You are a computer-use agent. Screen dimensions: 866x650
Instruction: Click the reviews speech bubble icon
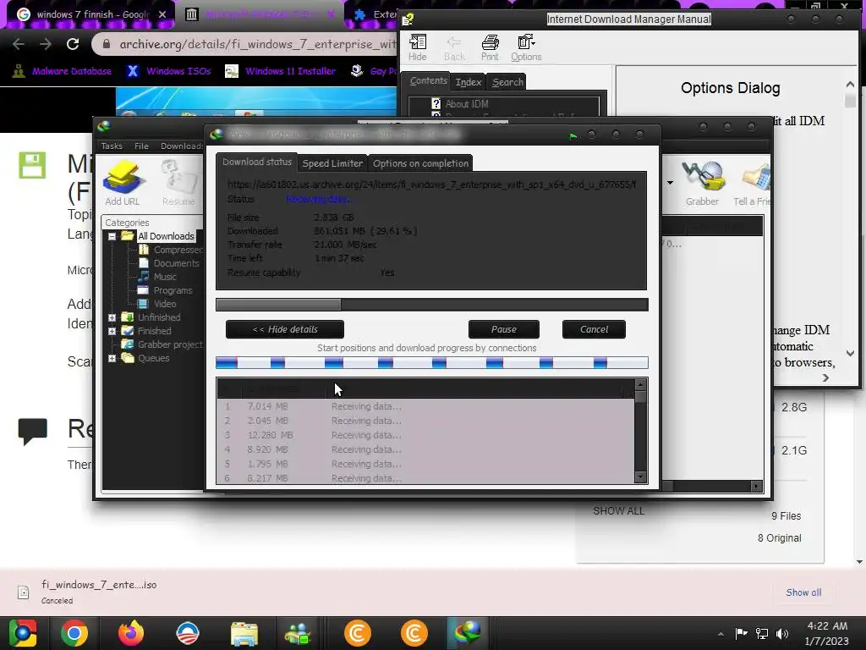33,431
